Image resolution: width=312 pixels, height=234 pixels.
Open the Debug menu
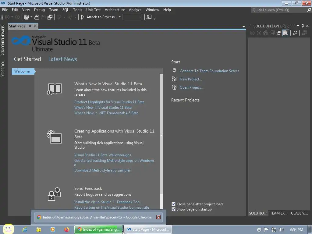point(39,9)
